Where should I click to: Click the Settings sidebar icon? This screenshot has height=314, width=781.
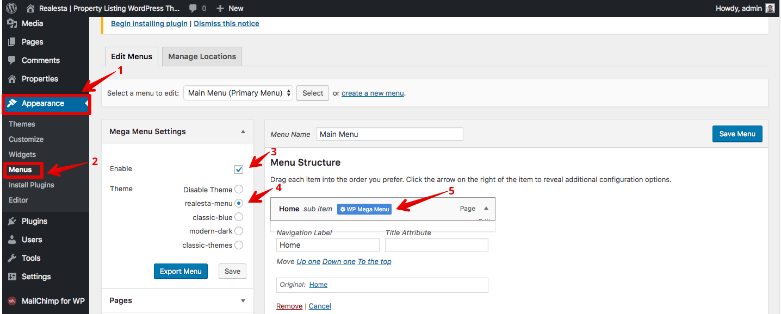point(12,277)
